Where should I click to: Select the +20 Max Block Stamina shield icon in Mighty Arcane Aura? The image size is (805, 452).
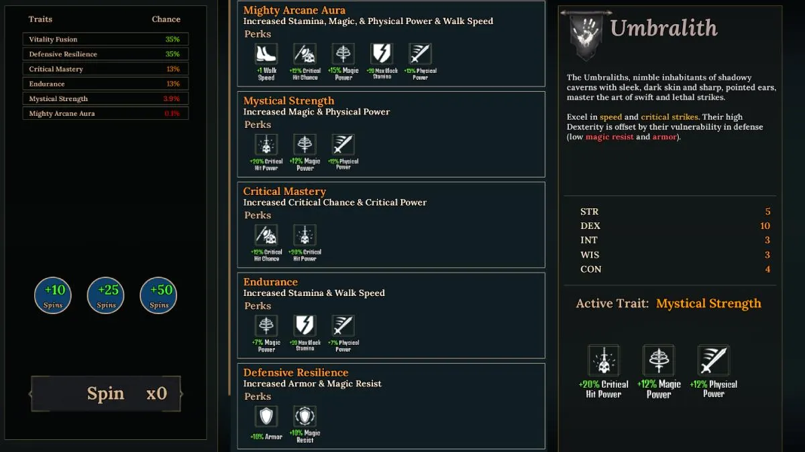coord(382,54)
